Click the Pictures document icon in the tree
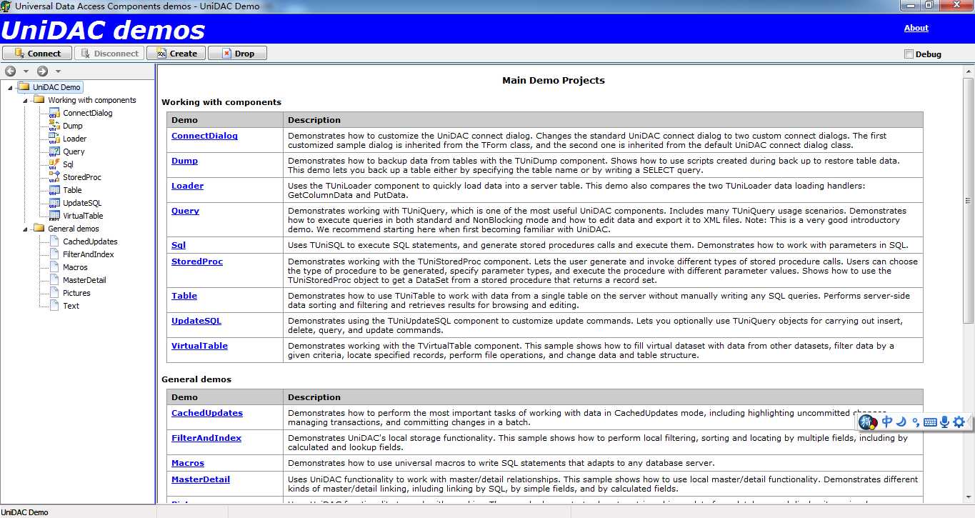This screenshot has height=518, width=975. 54,293
